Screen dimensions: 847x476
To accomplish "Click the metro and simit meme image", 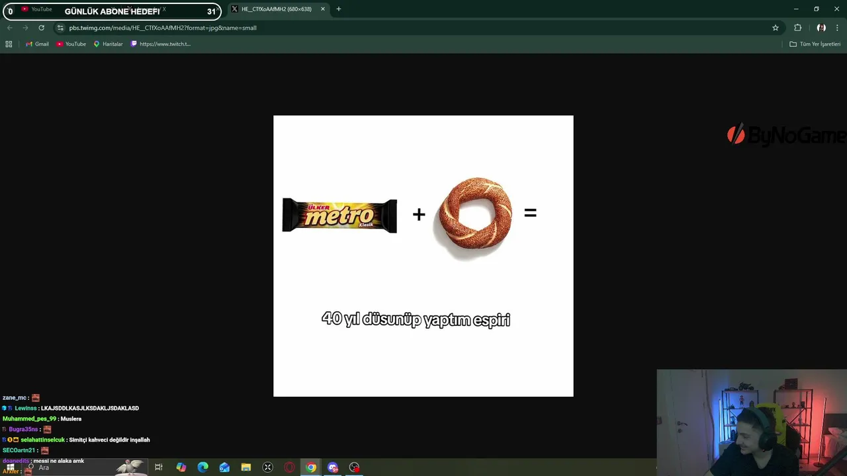I will pos(423,256).
